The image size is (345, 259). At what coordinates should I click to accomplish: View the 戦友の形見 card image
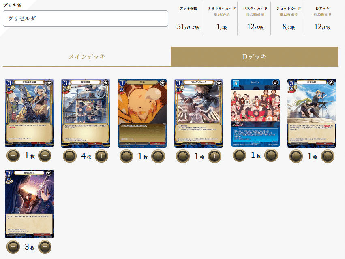pyautogui.click(x=29, y=204)
